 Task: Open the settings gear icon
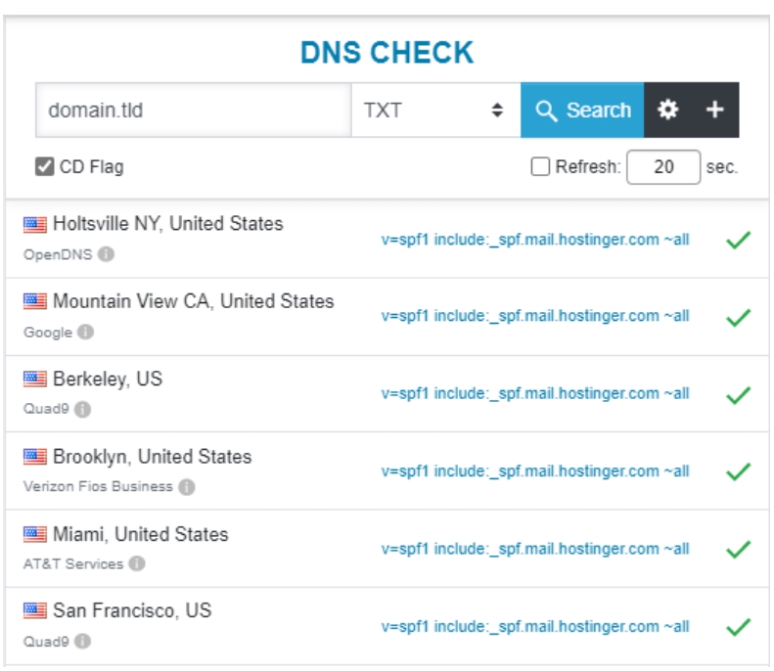(x=667, y=110)
